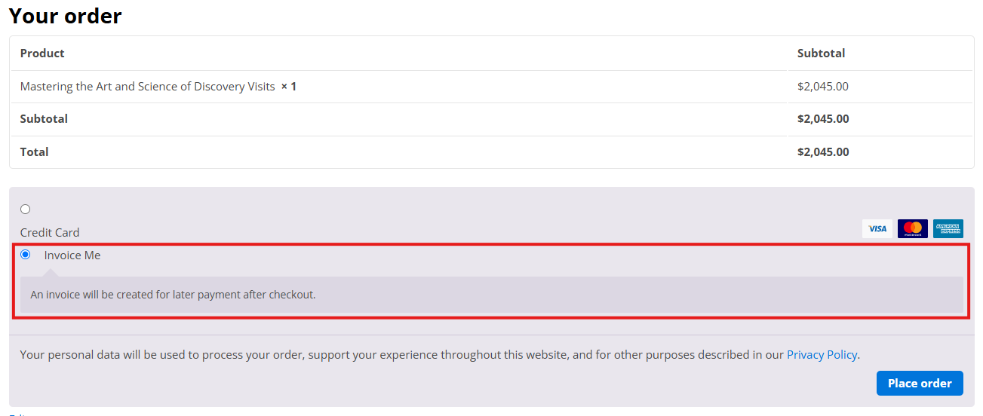This screenshot has width=983, height=416.
Task: Click the American Express logo
Action: 948,229
